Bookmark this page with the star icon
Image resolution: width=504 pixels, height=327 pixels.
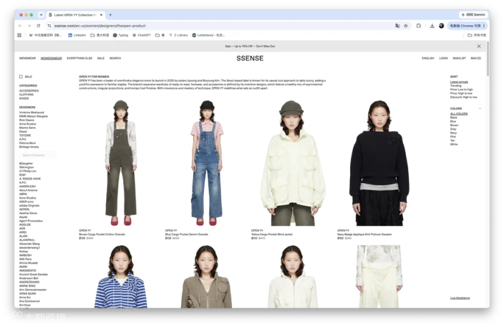pyautogui.click(x=405, y=26)
